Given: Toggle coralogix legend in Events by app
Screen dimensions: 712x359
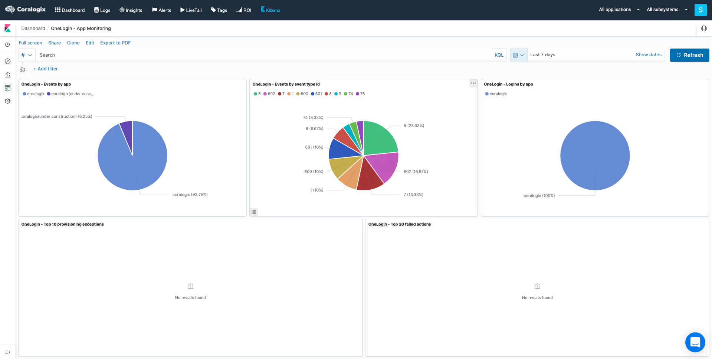Looking at the screenshot, I should (x=33, y=94).
